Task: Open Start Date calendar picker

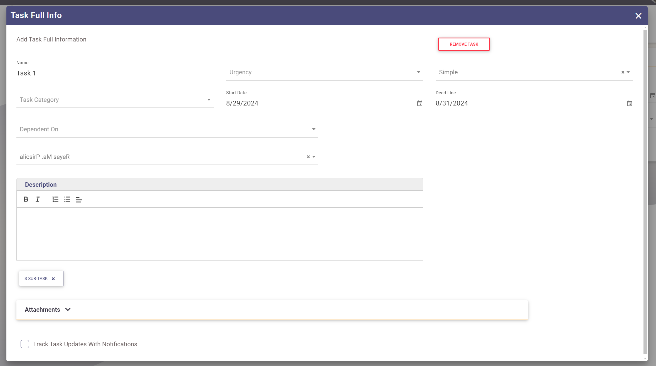Action: (420, 104)
